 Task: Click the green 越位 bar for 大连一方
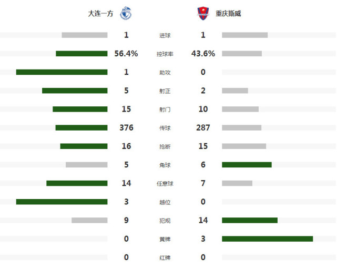coord(62,202)
